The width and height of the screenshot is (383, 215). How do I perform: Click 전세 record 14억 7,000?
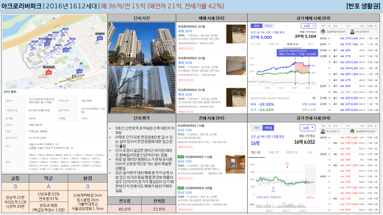(349, 165)
